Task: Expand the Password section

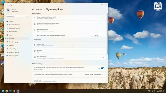Action: [104, 51]
